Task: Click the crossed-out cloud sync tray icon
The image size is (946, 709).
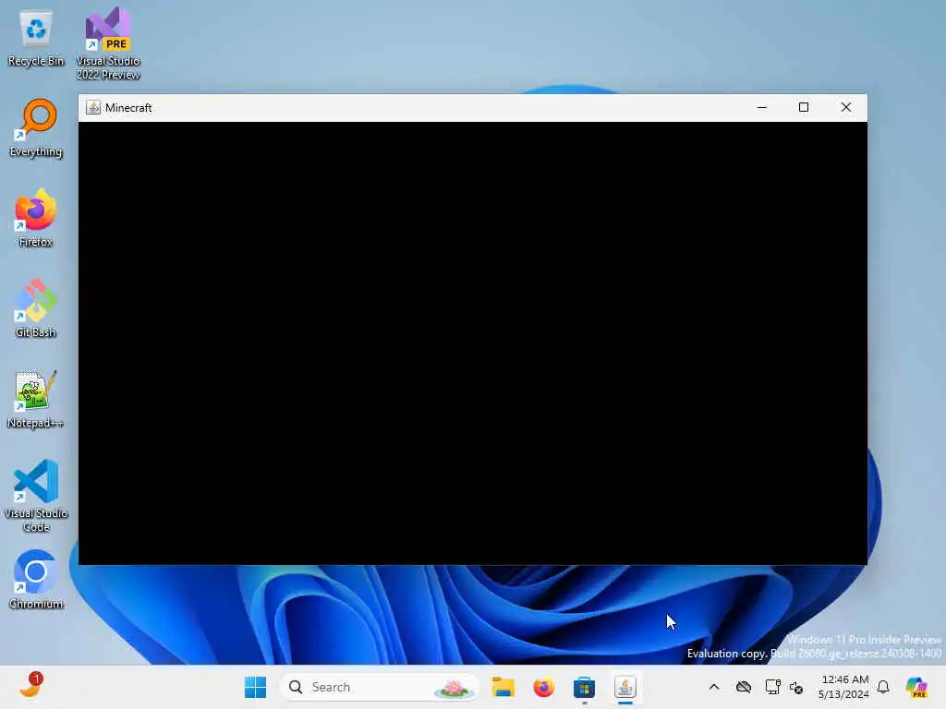Action: [x=744, y=687]
